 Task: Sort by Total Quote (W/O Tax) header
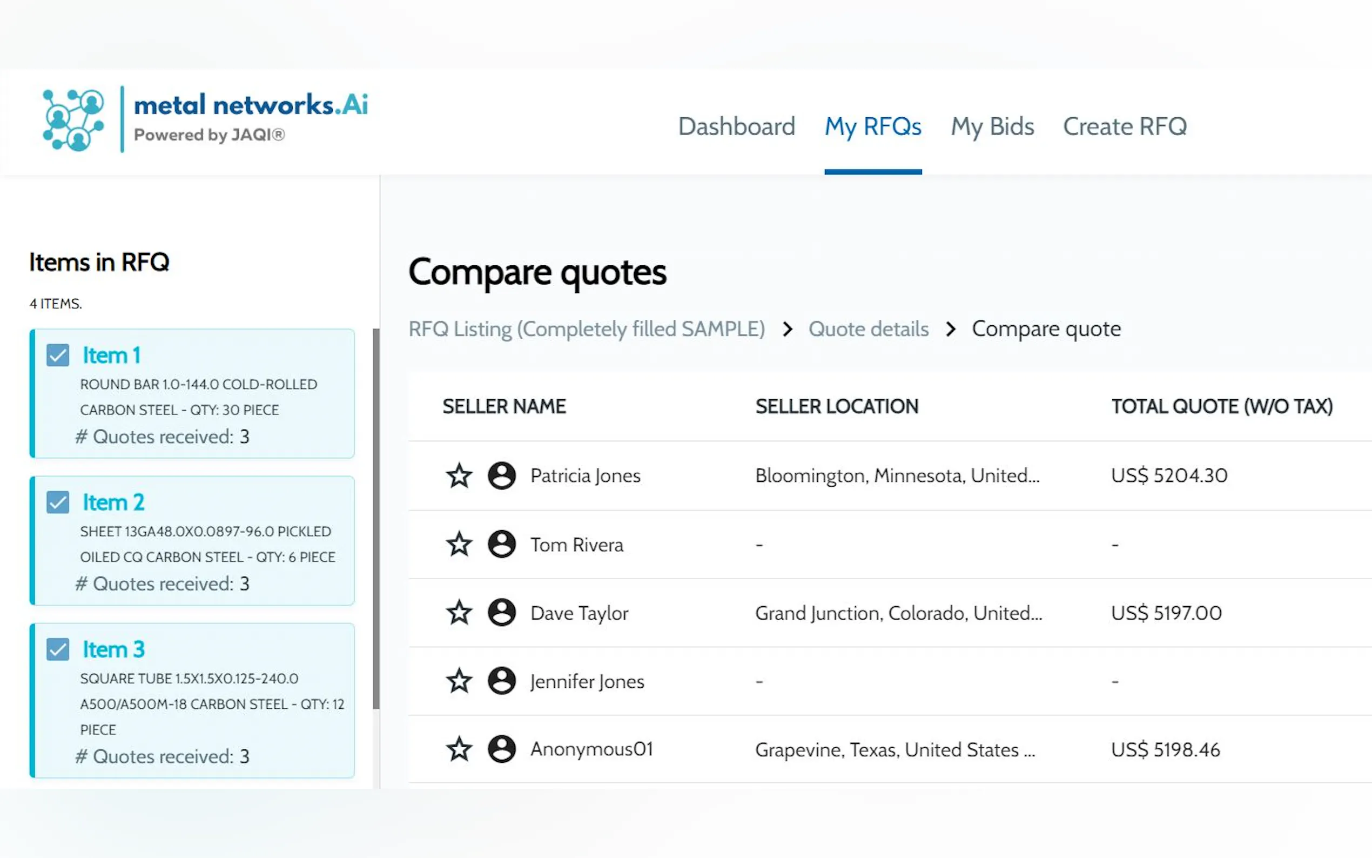point(1222,406)
